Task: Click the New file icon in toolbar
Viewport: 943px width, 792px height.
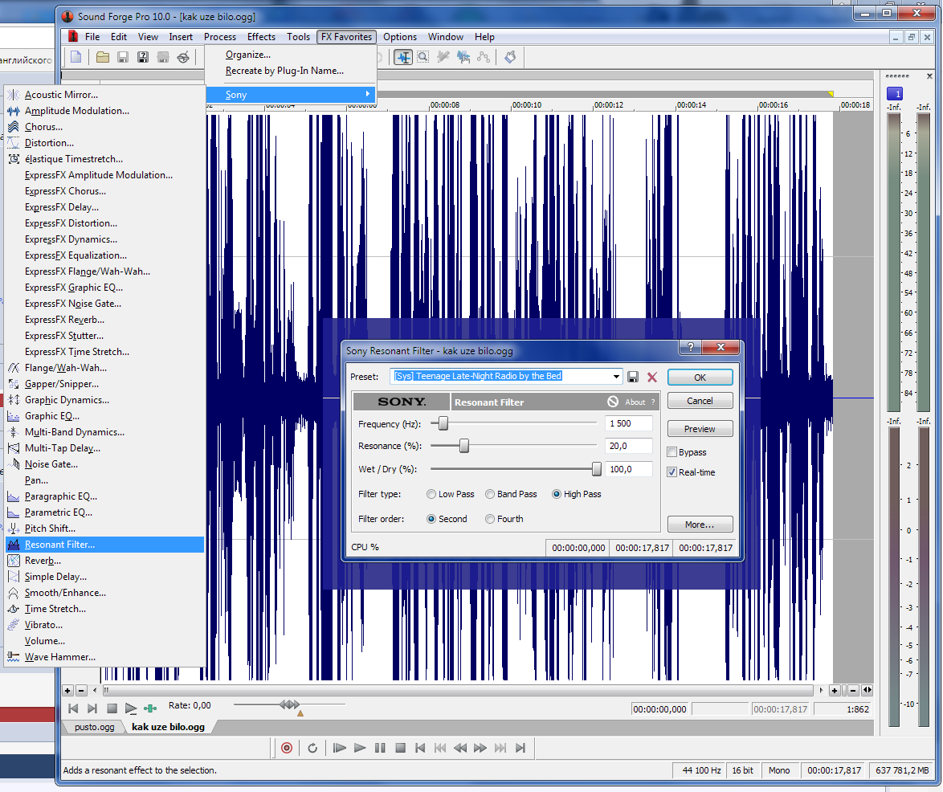Action: click(x=76, y=57)
